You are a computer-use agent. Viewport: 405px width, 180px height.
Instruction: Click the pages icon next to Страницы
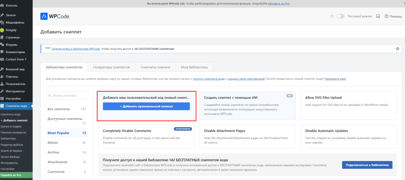pyautogui.click(x=2, y=37)
